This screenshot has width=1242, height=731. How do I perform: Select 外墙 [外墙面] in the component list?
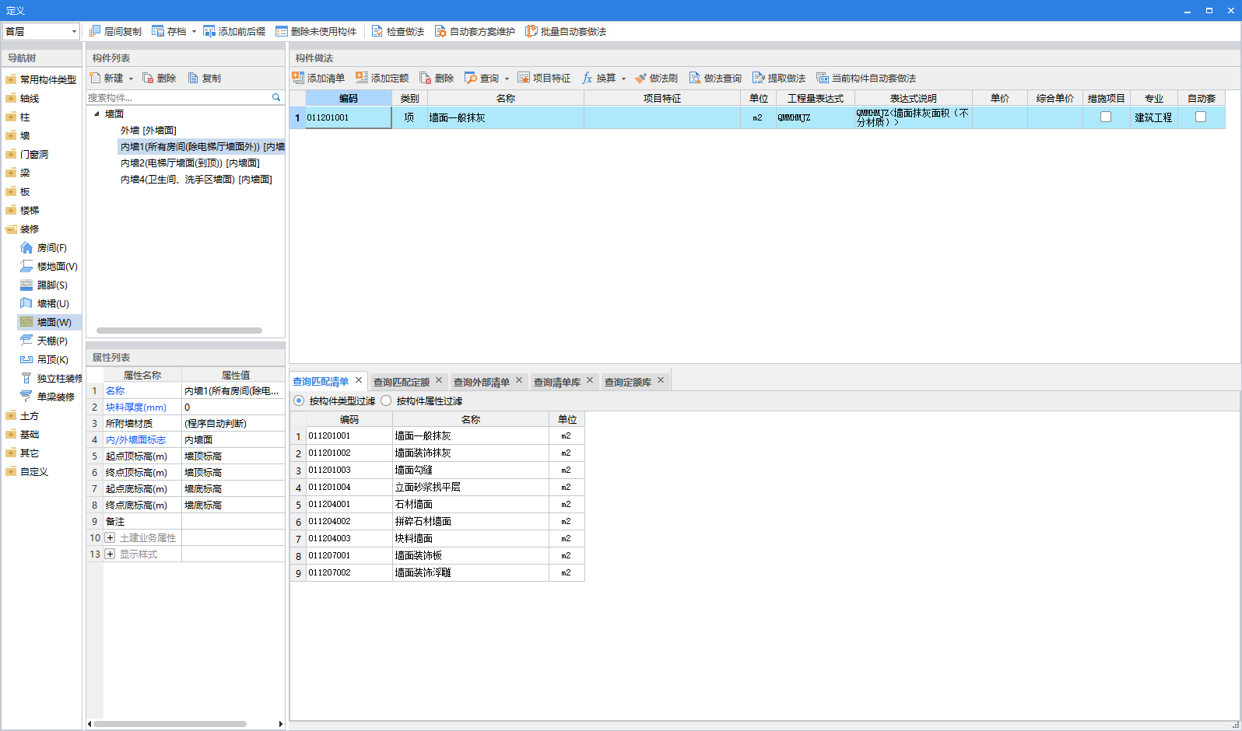tap(148, 130)
